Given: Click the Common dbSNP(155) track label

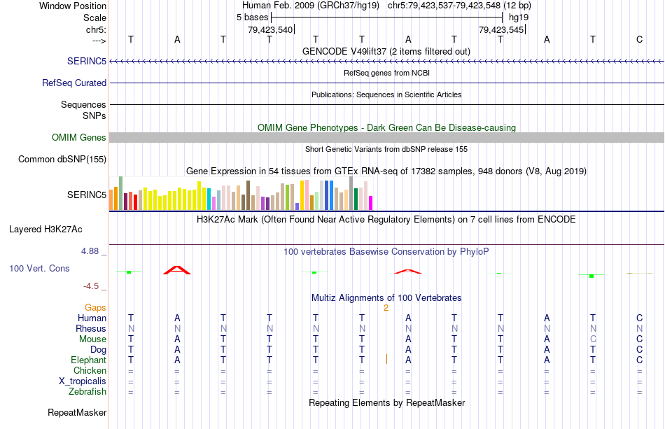Looking at the screenshot, I should coord(62,159).
